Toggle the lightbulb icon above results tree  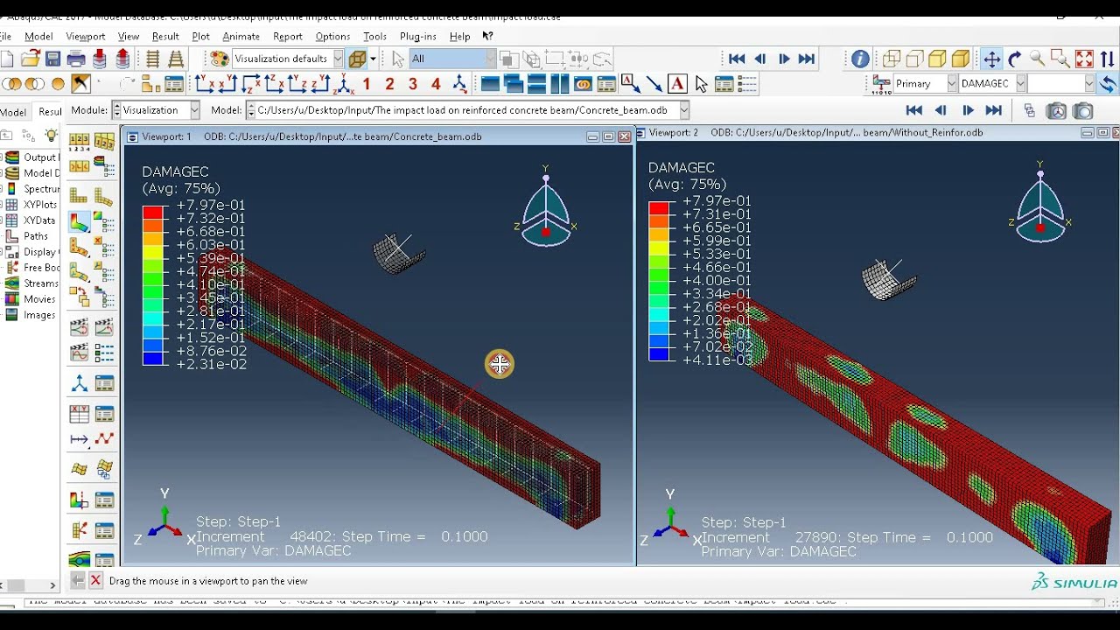pos(52,136)
